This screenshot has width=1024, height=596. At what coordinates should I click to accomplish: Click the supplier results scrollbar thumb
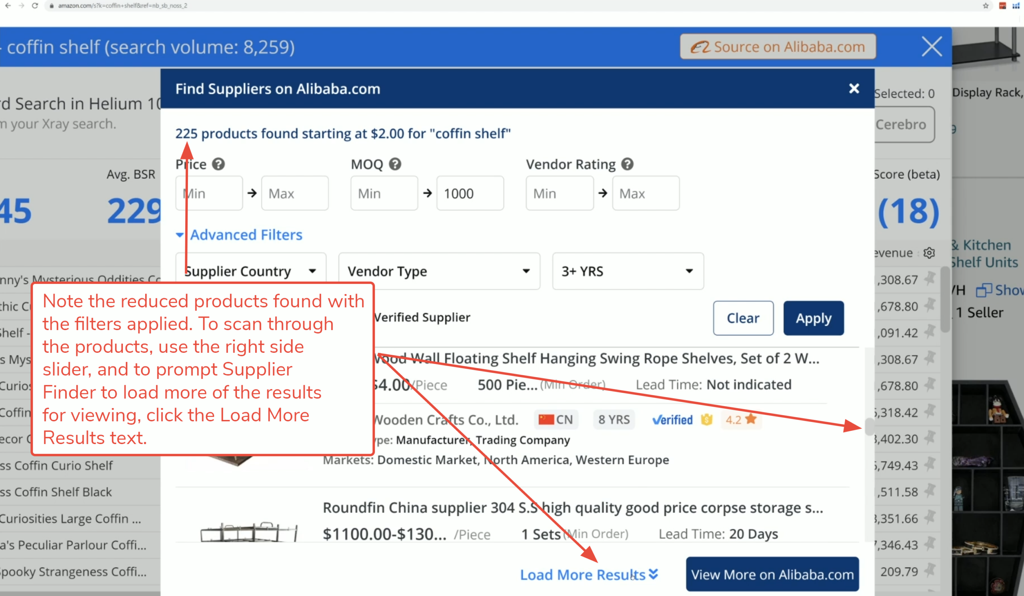869,426
